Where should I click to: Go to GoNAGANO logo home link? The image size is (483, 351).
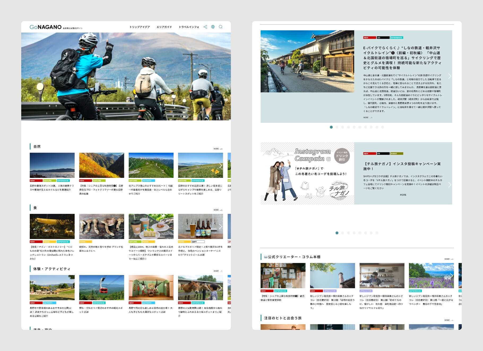click(56, 27)
